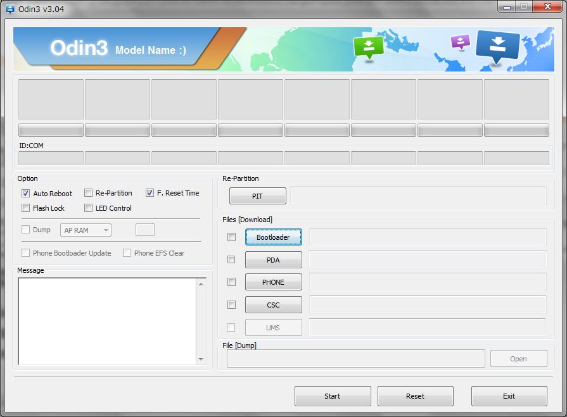This screenshot has height=417, width=567.
Task: Uncheck F. Reset Time option
Action: (x=150, y=193)
